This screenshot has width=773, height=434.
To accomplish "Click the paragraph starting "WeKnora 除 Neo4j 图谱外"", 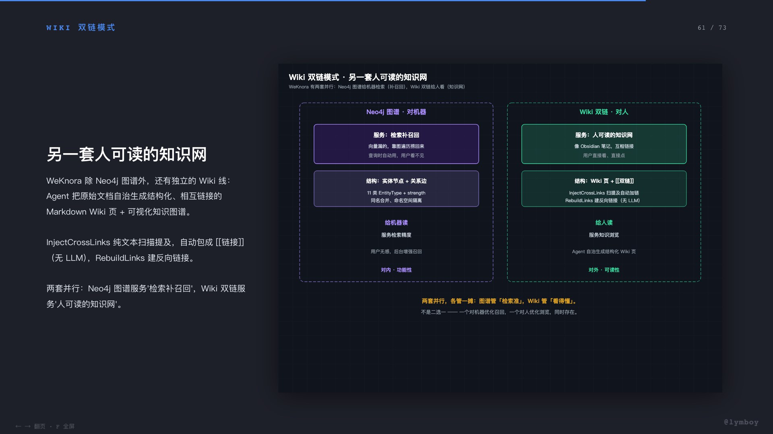I will pyautogui.click(x=138, y=196).
